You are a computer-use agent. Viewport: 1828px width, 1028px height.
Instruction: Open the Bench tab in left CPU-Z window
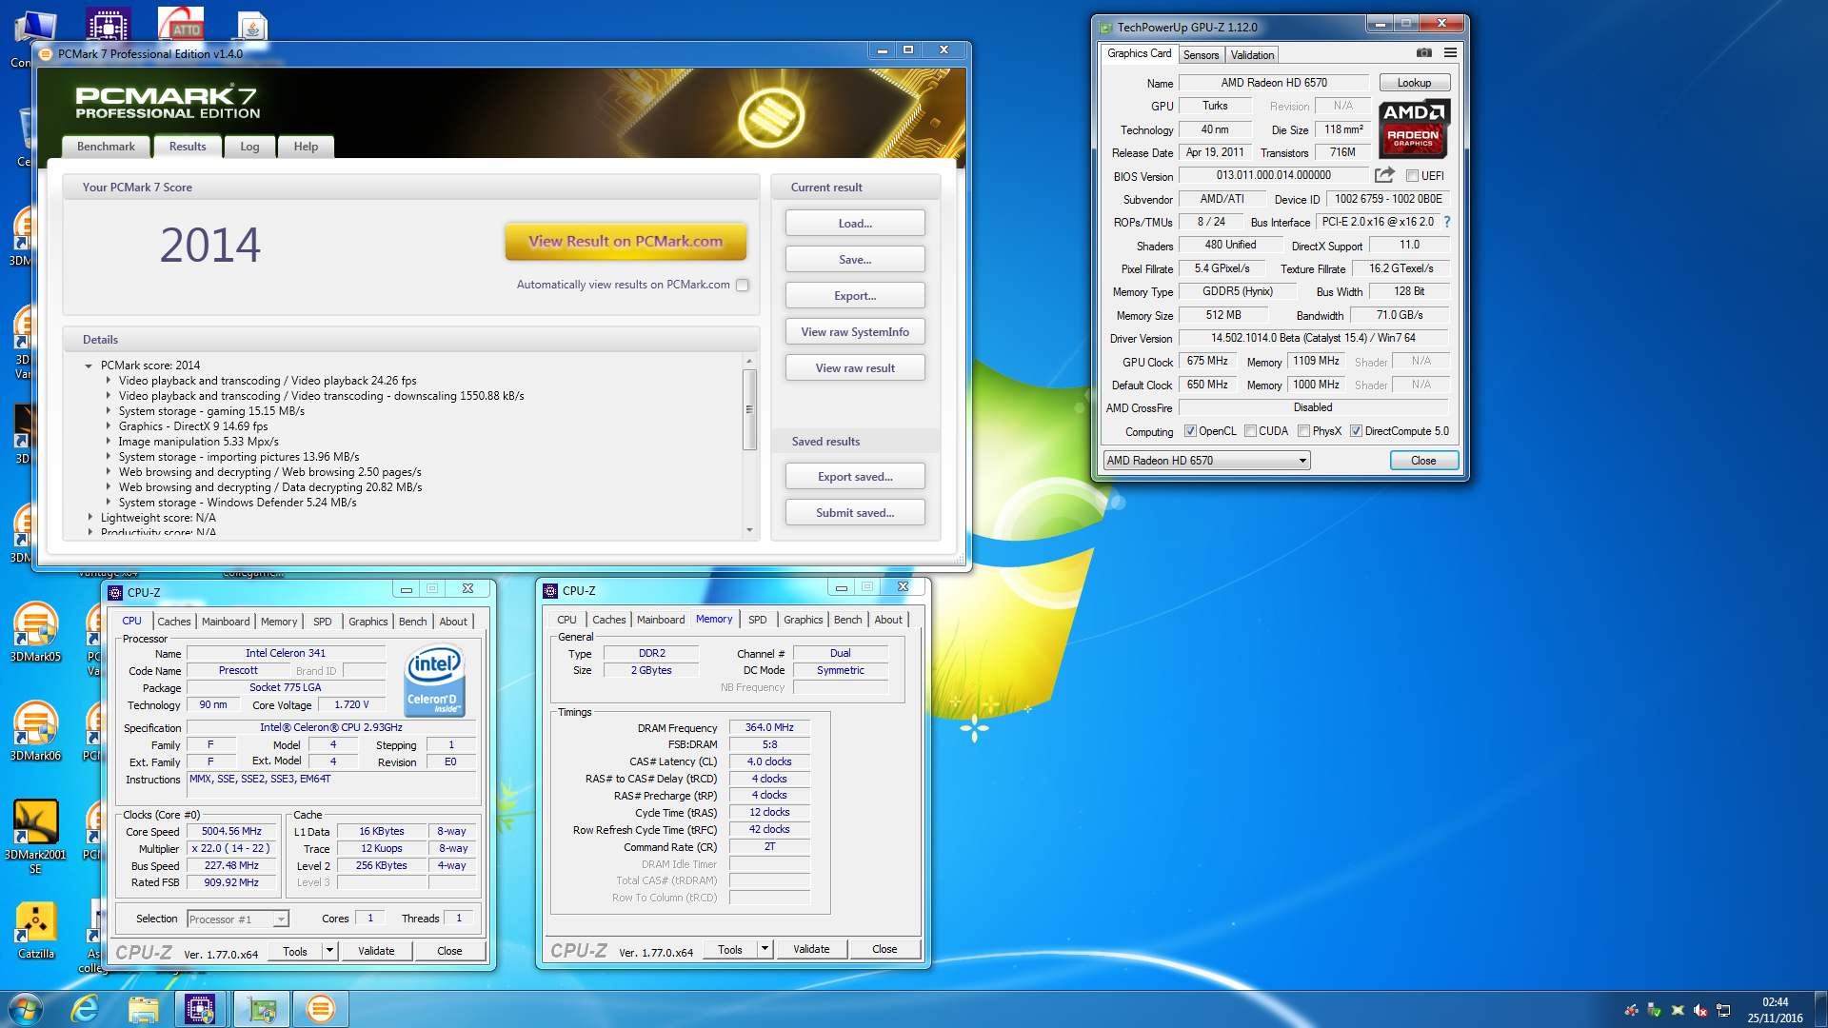tap(412, 622)
